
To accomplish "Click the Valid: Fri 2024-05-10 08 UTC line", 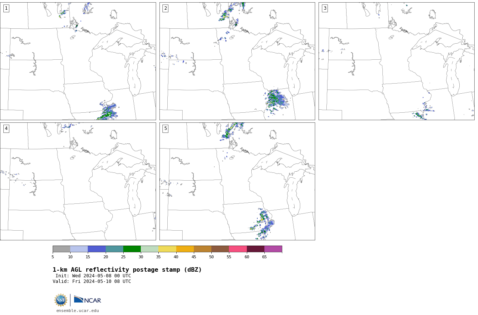I will pyautogui.click(x=92, y=281).
